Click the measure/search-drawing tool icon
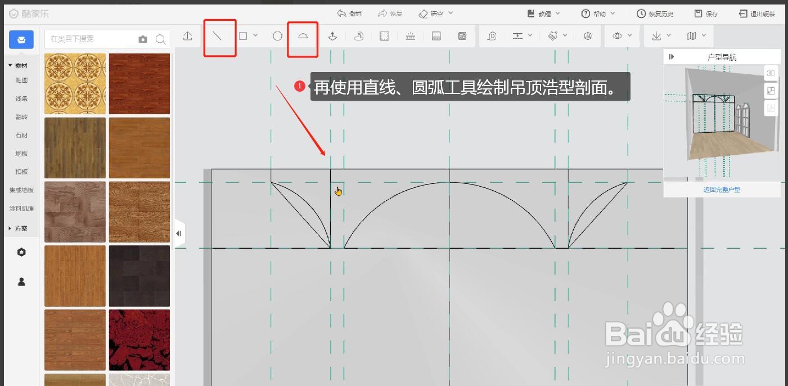The image size is (788, 386). tap(492, 36)
